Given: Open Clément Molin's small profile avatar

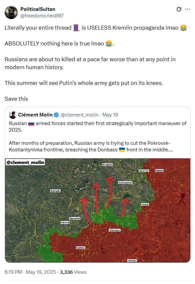Looking at the screenshot, I should tap(13, 115).
